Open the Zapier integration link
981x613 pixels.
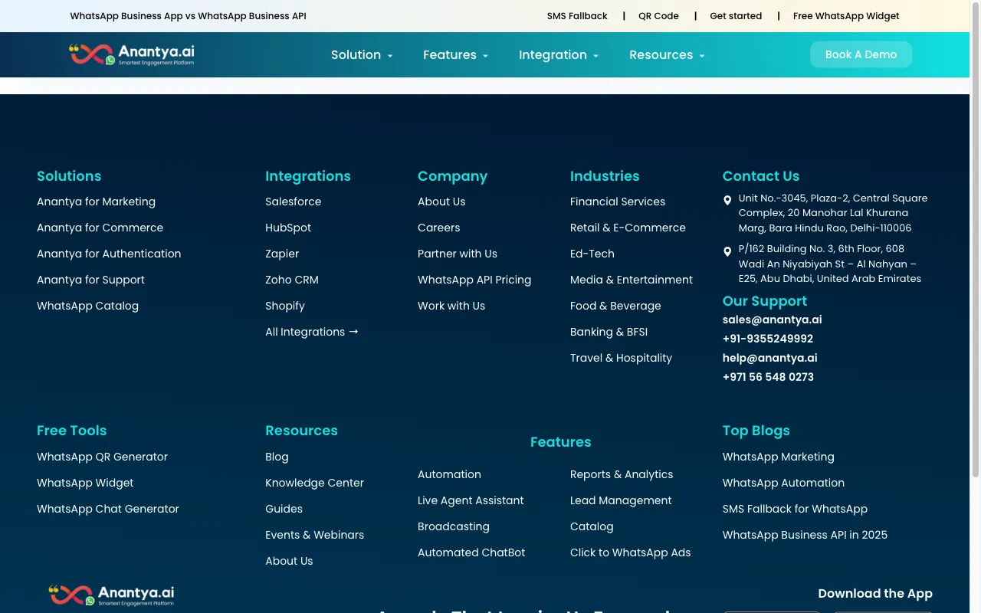282,254
